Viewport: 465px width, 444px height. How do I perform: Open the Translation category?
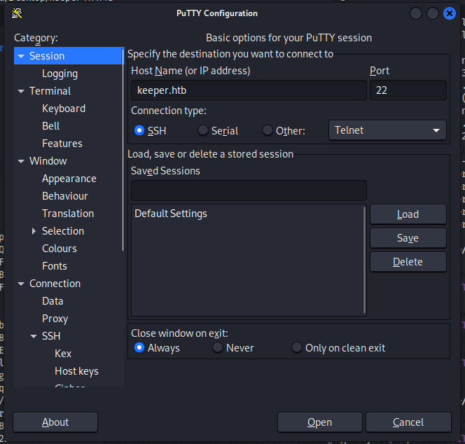coord(68,214)
